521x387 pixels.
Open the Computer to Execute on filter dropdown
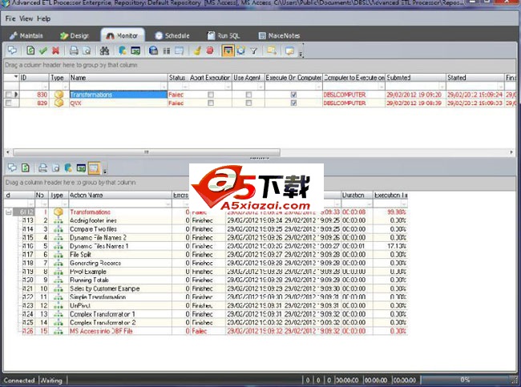pyautogui.click(x=381, y=87)
